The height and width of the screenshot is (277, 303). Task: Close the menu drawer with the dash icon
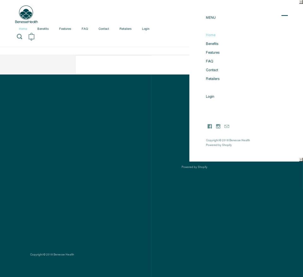(x=284, y=15)
